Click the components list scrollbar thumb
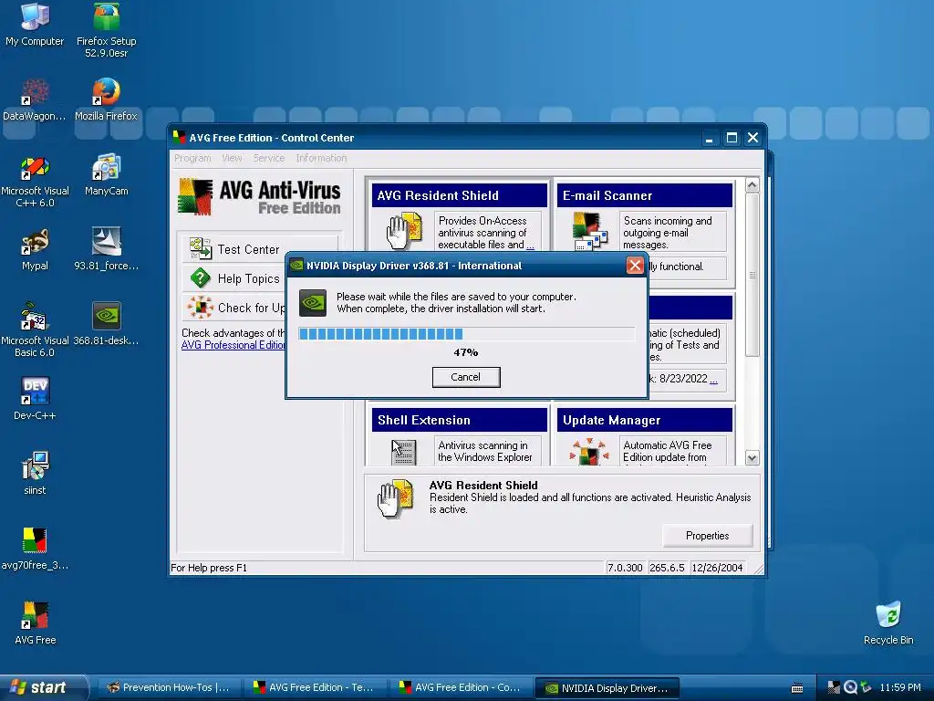 point(752,275)
